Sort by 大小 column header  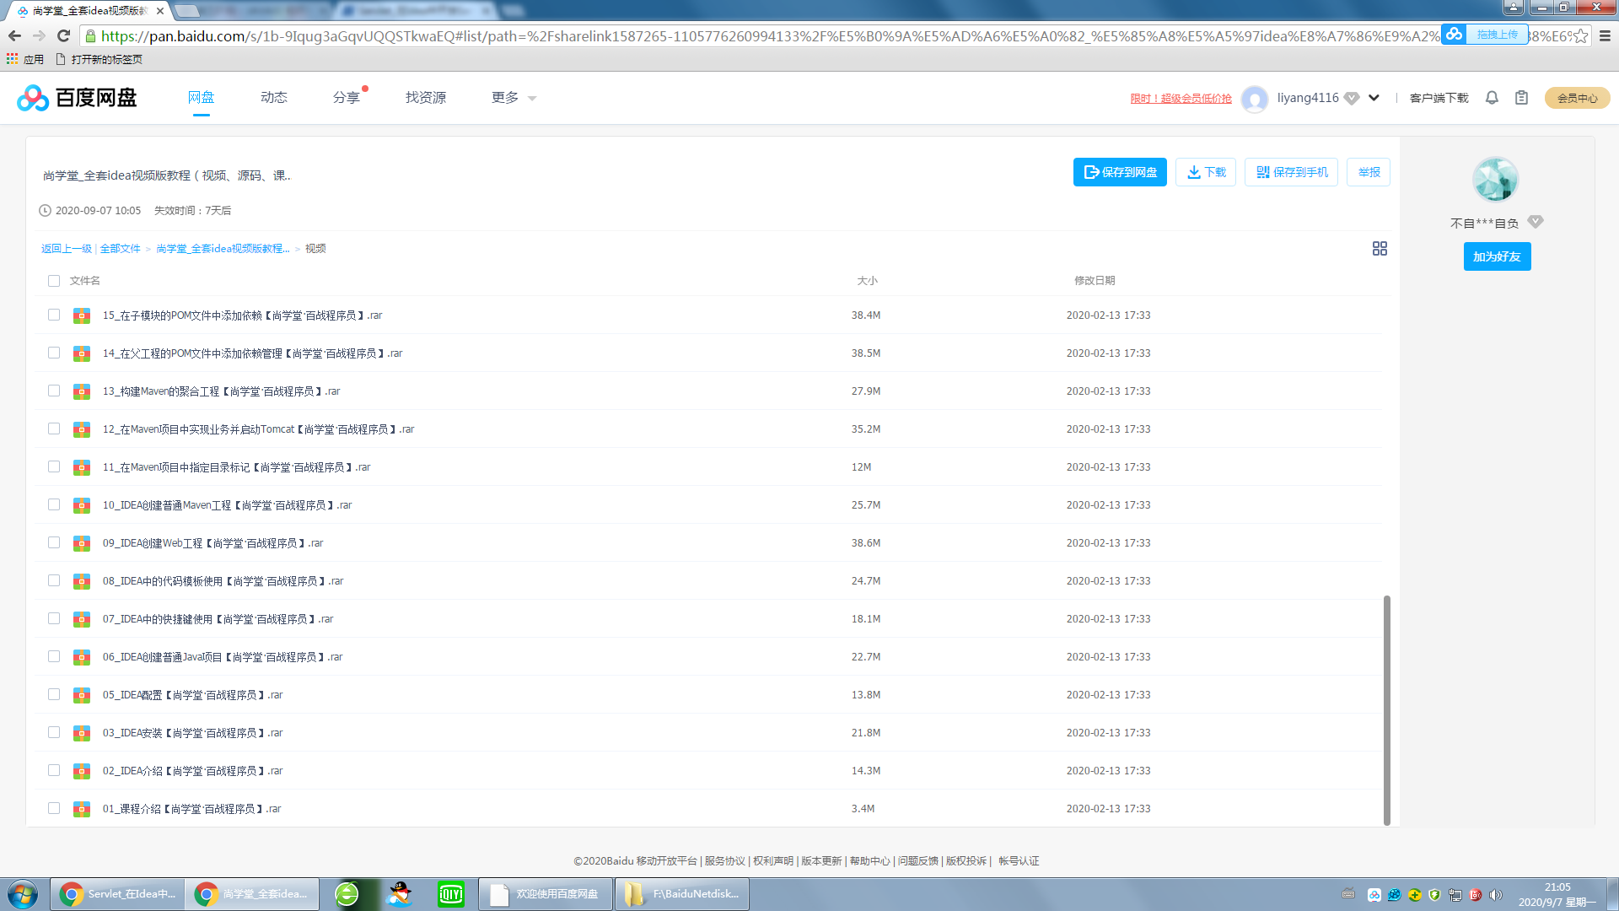pos(867,281)
